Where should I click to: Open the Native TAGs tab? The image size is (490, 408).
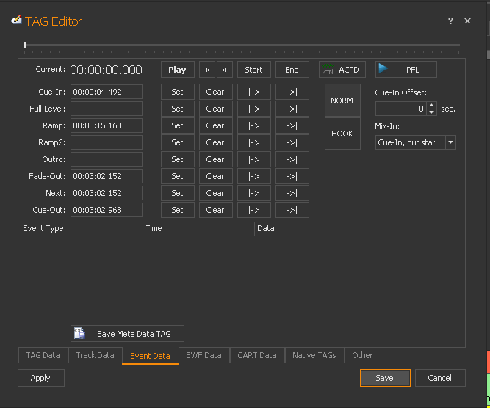tap(314, 355)
